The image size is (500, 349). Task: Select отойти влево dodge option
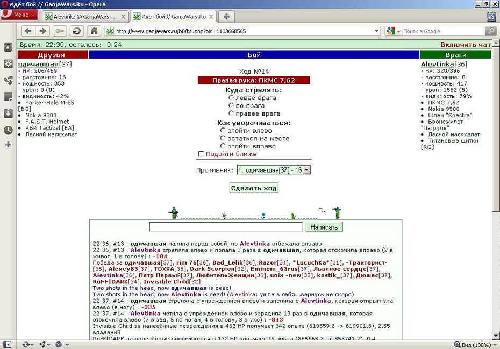[223, 131]
